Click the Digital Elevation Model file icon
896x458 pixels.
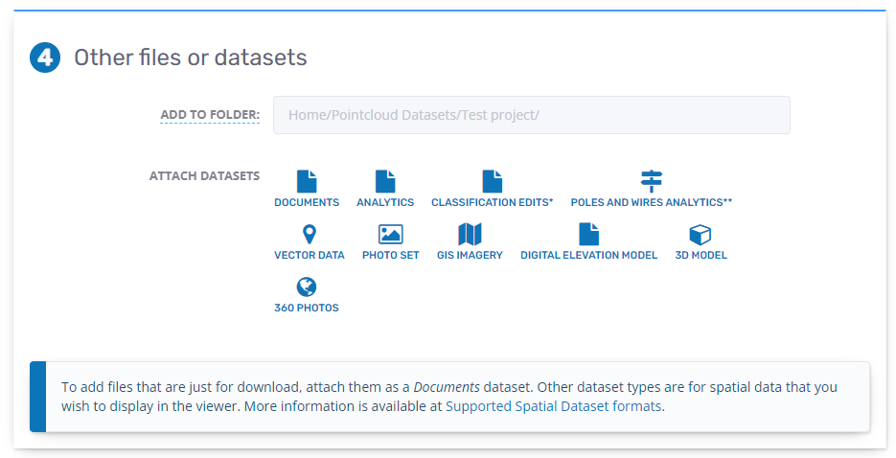point(588,234)
